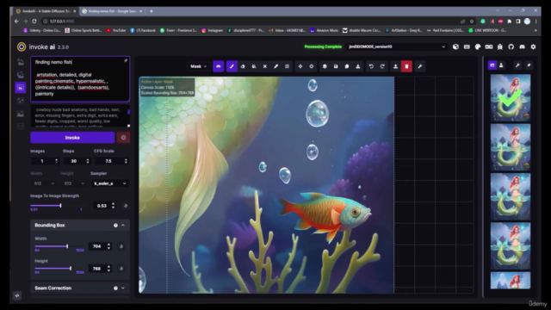551x310 pixels.
Task: Click the Erase Bounding Box X tool
Action: coord(265,66)
